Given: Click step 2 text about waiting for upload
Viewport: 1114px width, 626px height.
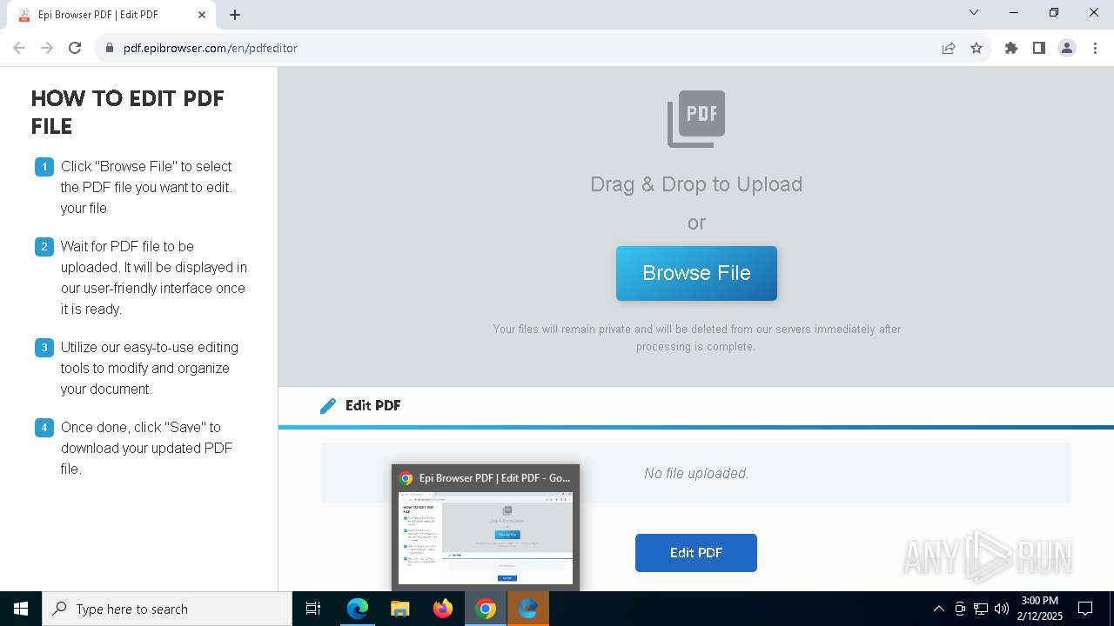Looking at the screenshot, I should [x=154, y=277].
